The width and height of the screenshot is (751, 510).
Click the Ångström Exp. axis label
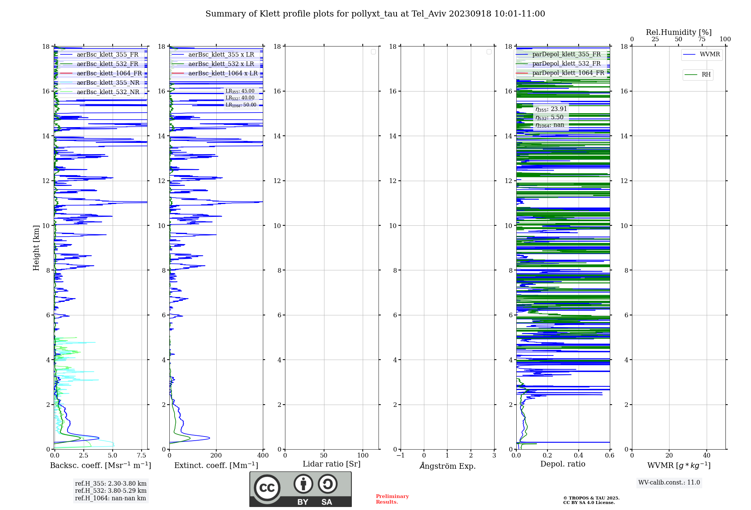click(x=448, y=466)
